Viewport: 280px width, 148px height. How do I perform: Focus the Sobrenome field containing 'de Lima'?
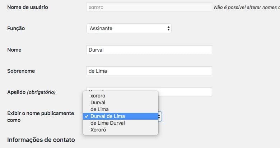[149, 71]
